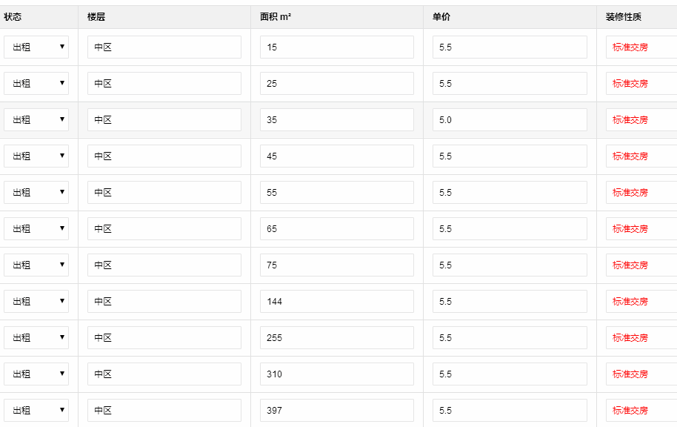
Task: Open 状态 dropdown in the area 15 row
Action: [36, 47]
